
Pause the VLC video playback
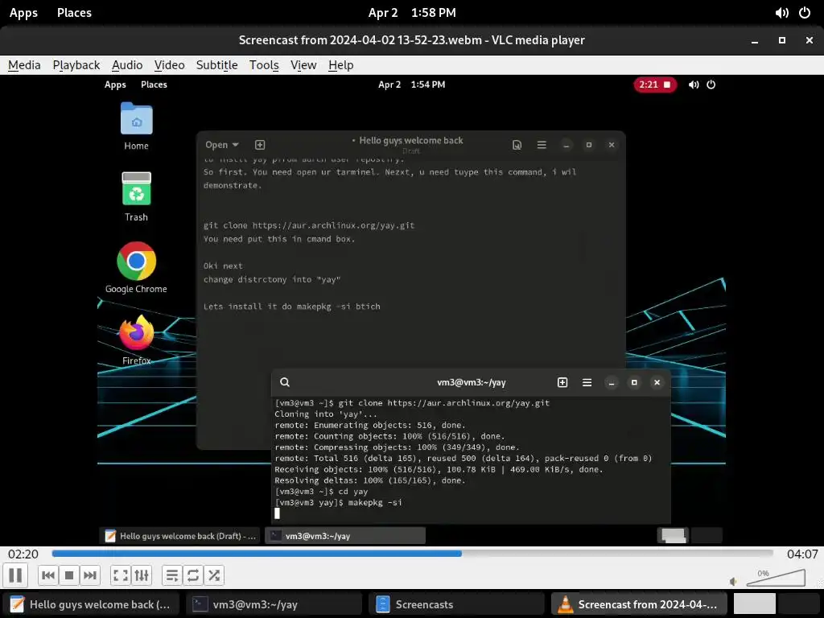tap(16, 575)
